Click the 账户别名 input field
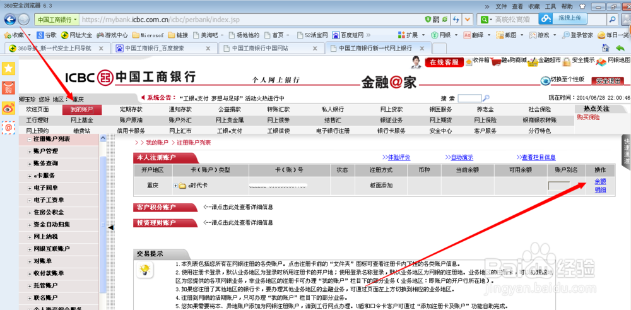 (x=559, y=186)
